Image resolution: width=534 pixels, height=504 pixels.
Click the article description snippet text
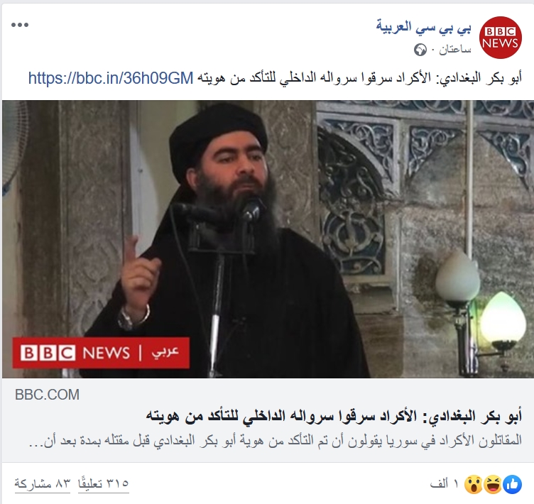[276, 440]
